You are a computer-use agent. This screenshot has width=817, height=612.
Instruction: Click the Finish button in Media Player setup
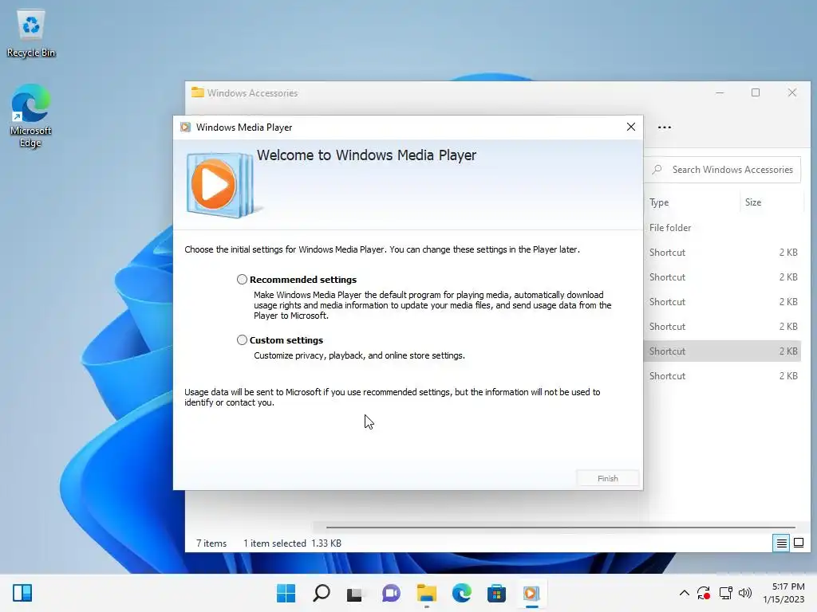607,478
